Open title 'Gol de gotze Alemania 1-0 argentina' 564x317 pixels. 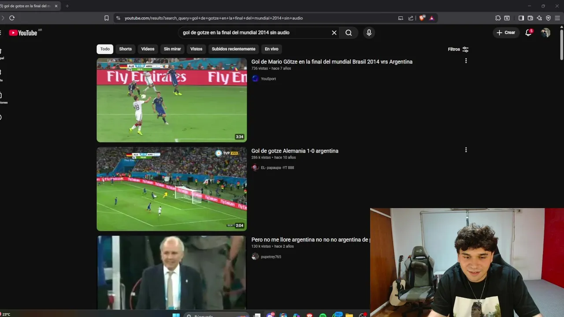click(x=295, y=151)
